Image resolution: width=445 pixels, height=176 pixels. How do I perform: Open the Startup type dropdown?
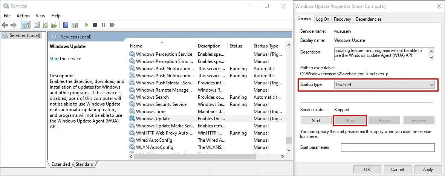pyautogui.click(x=385, y=84)
